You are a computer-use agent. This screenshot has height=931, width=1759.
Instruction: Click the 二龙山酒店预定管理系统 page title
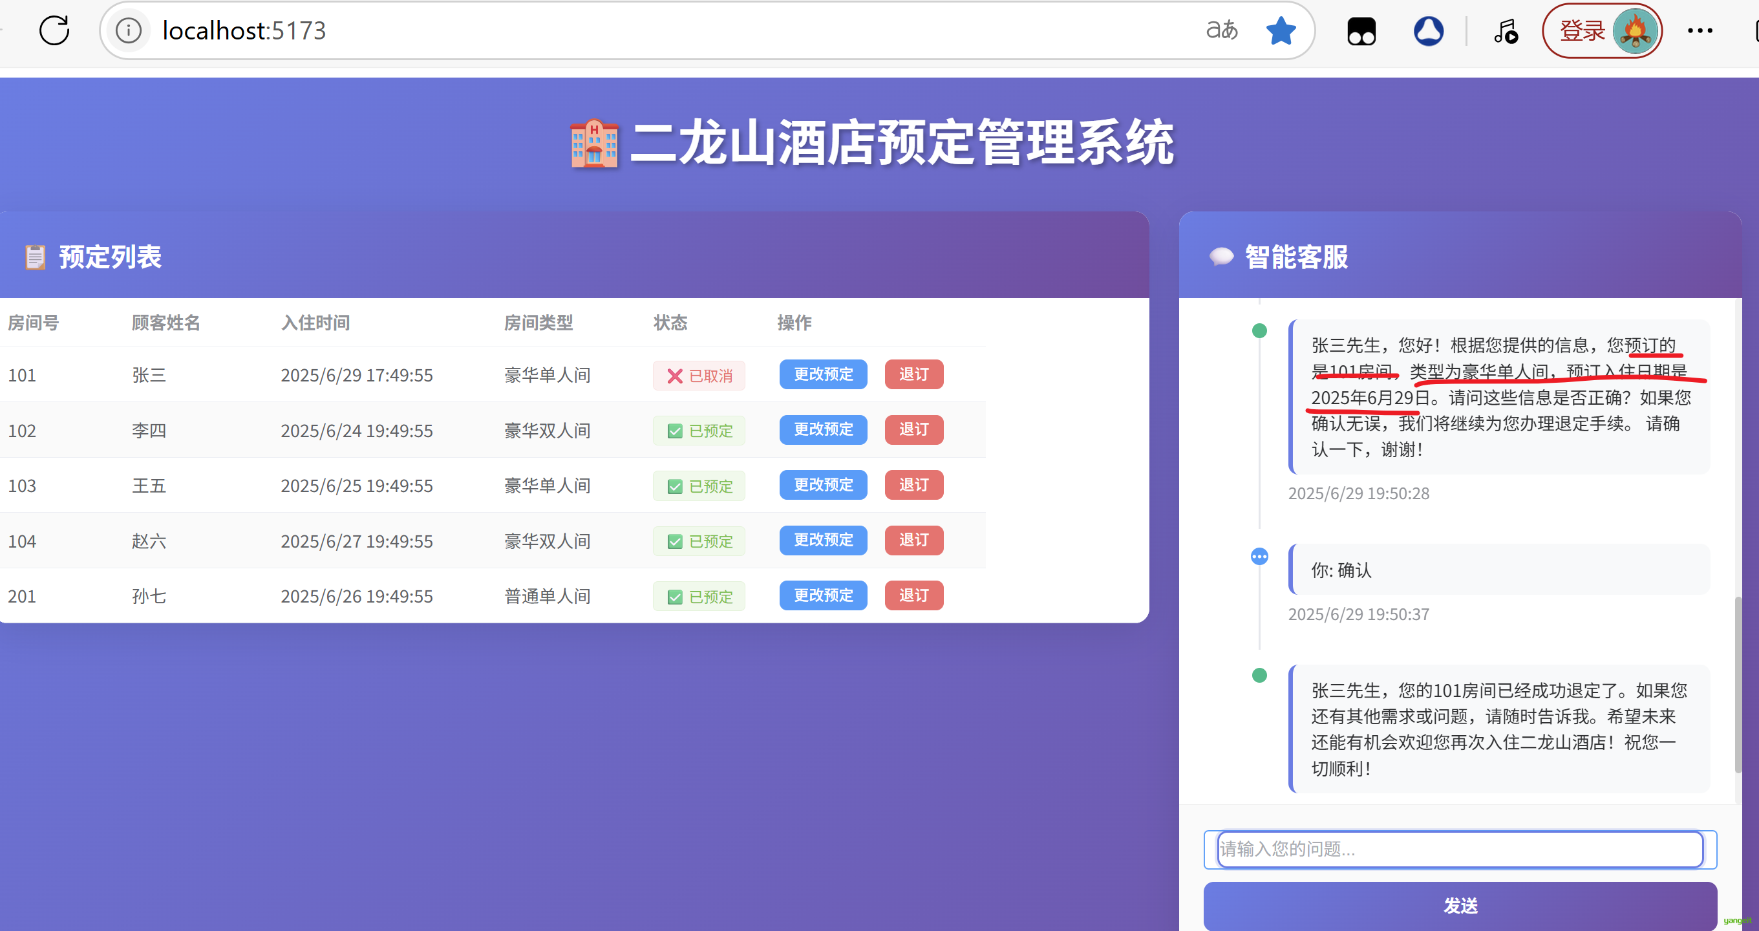click(901, 143)
